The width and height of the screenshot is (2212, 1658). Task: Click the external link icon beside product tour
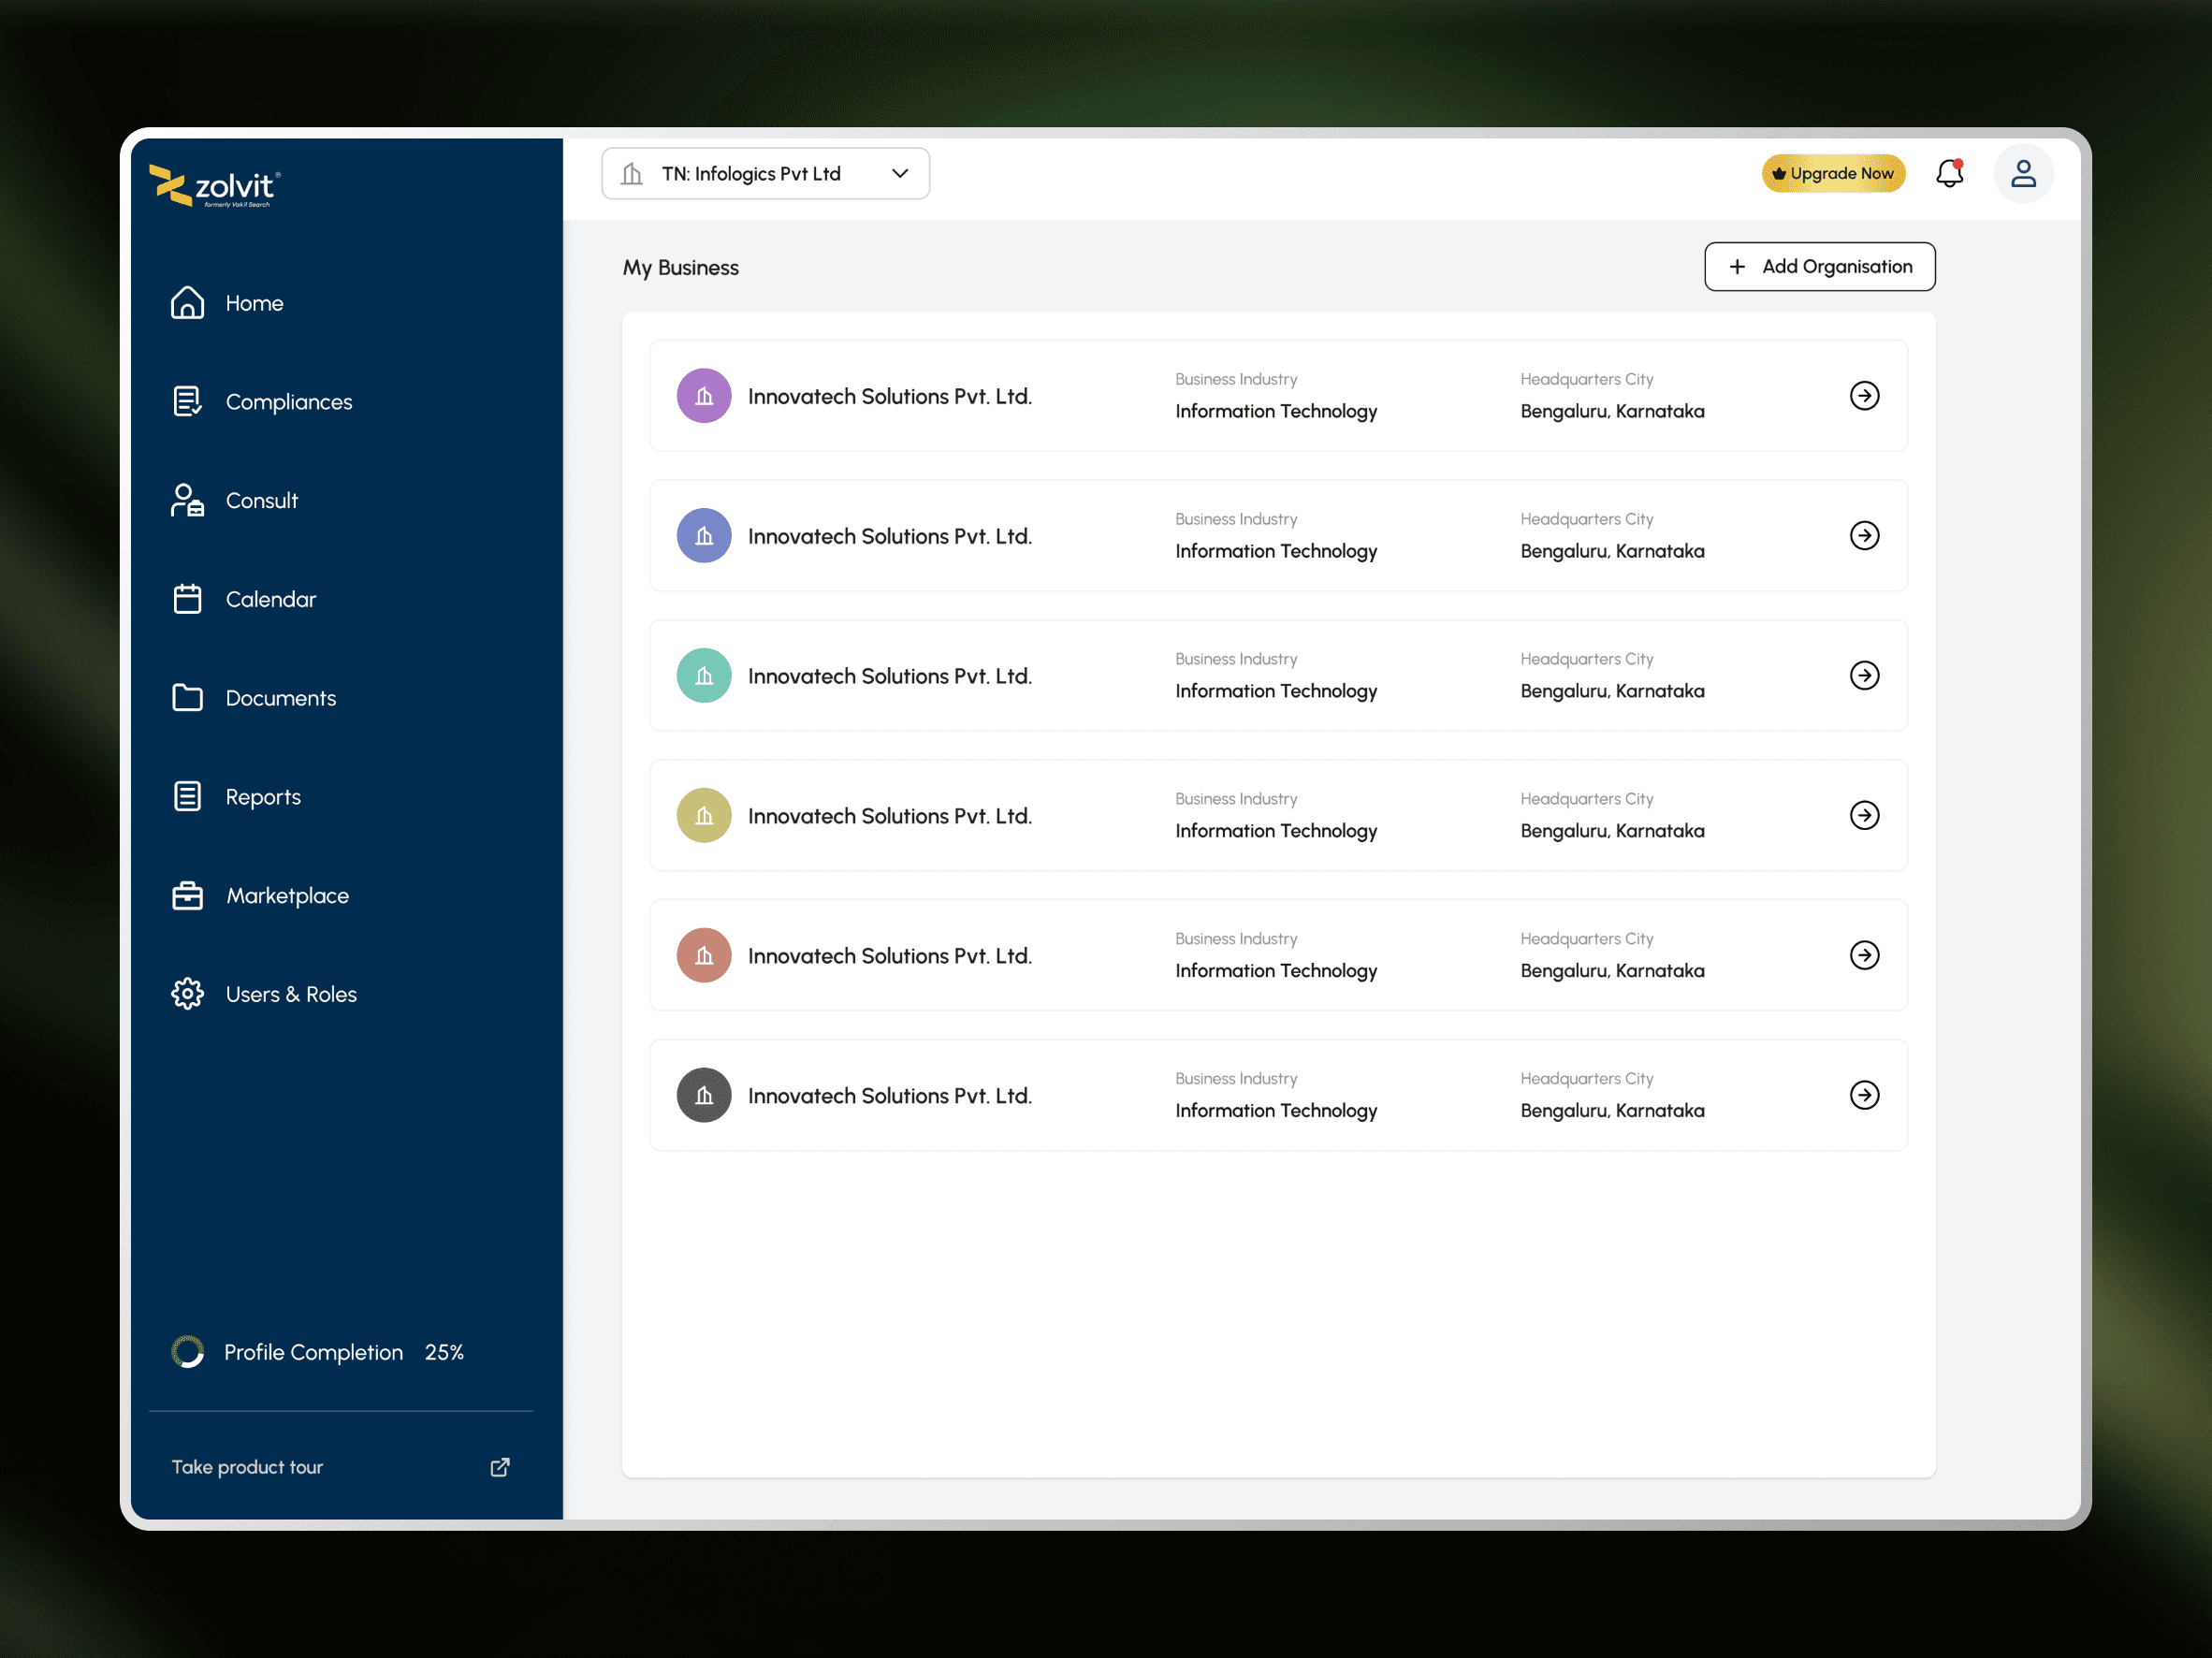[500, 1467]
